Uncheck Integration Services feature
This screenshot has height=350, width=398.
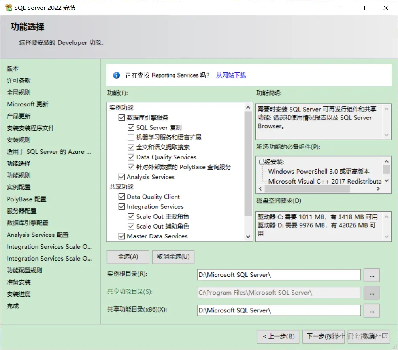[122, 206]
